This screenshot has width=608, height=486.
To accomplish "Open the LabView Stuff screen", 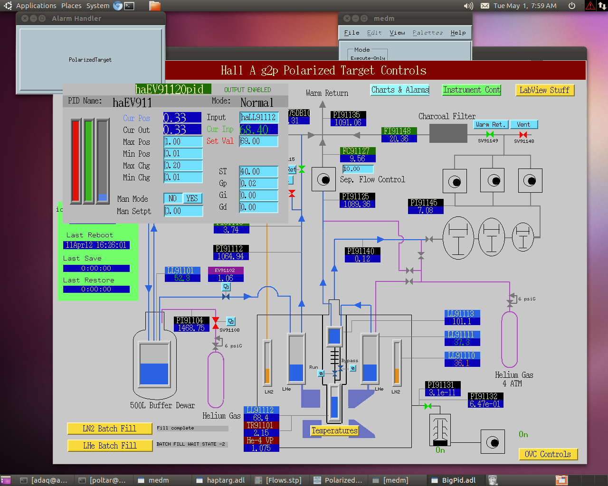I will [544, 90].
